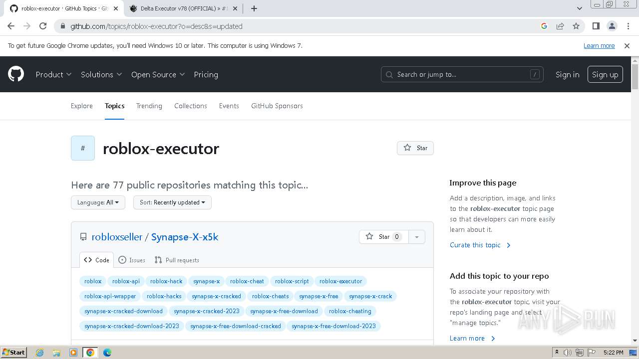Open a new tab with the plus button
Screen dimensions: 639x359
(254, 8)
